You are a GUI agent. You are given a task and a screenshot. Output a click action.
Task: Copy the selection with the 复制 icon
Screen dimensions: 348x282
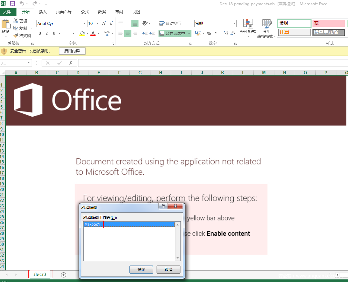coord(15,28)
